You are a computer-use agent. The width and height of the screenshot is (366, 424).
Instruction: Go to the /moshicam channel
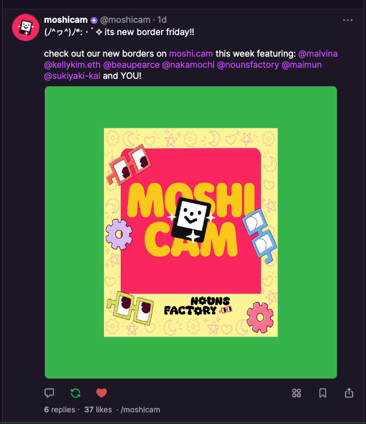coord(140,409)
